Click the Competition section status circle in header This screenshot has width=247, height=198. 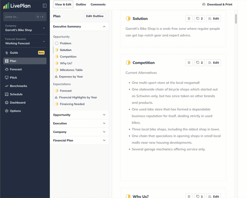click(x=128, y=63)
